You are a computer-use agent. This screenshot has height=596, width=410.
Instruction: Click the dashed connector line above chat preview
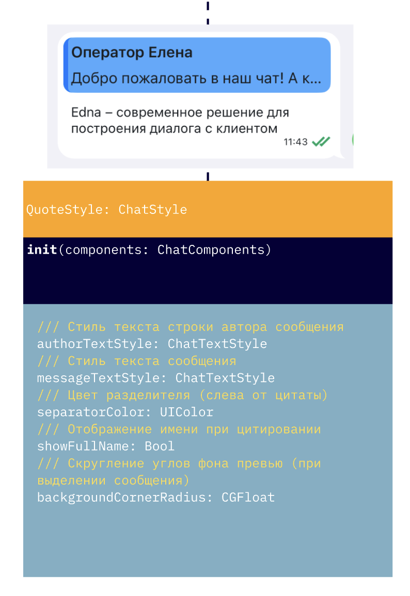208,12
